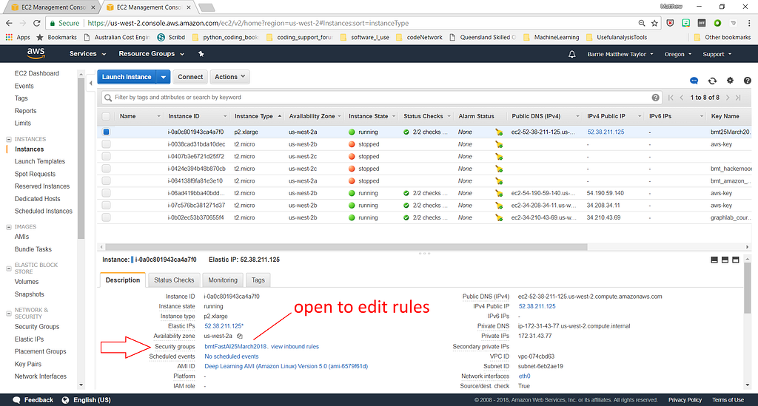The width and height of the screenshot is (758, 406).
Task: Open Chrome menu three dots
Action: (749, 23)
